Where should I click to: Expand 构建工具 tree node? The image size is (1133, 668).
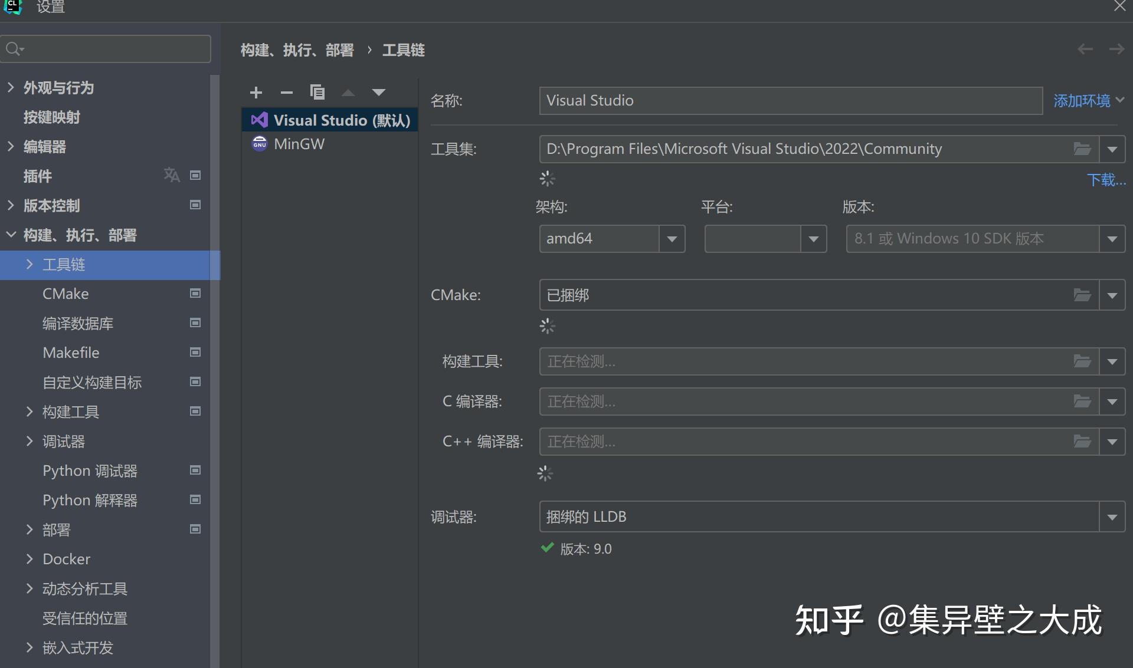(30, 412)
